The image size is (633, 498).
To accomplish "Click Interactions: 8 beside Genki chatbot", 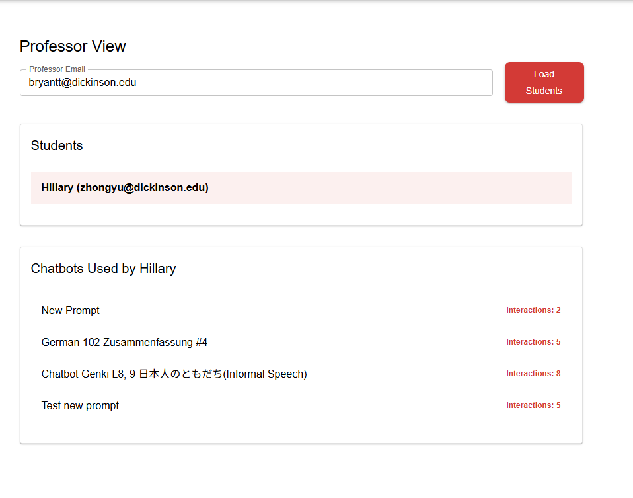I will click(x=533, y=374).
